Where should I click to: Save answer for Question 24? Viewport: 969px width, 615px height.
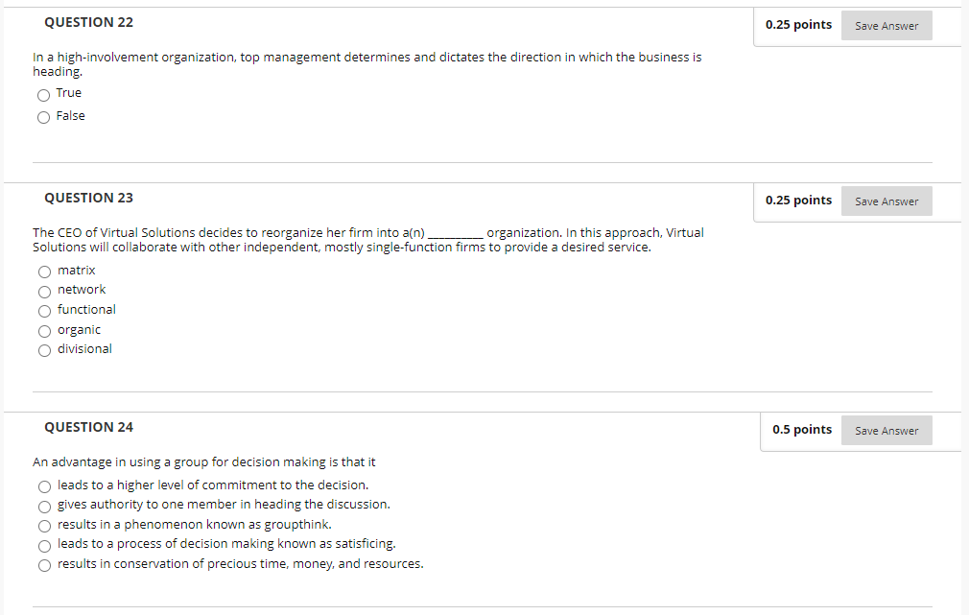(x=886, y=430)
